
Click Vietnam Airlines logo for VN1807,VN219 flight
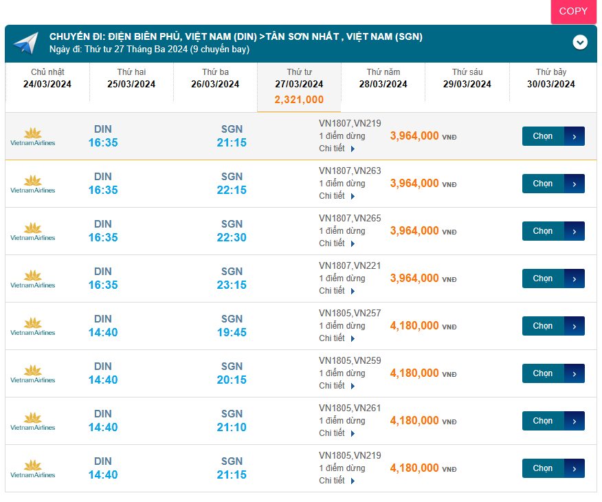[33, 136]
